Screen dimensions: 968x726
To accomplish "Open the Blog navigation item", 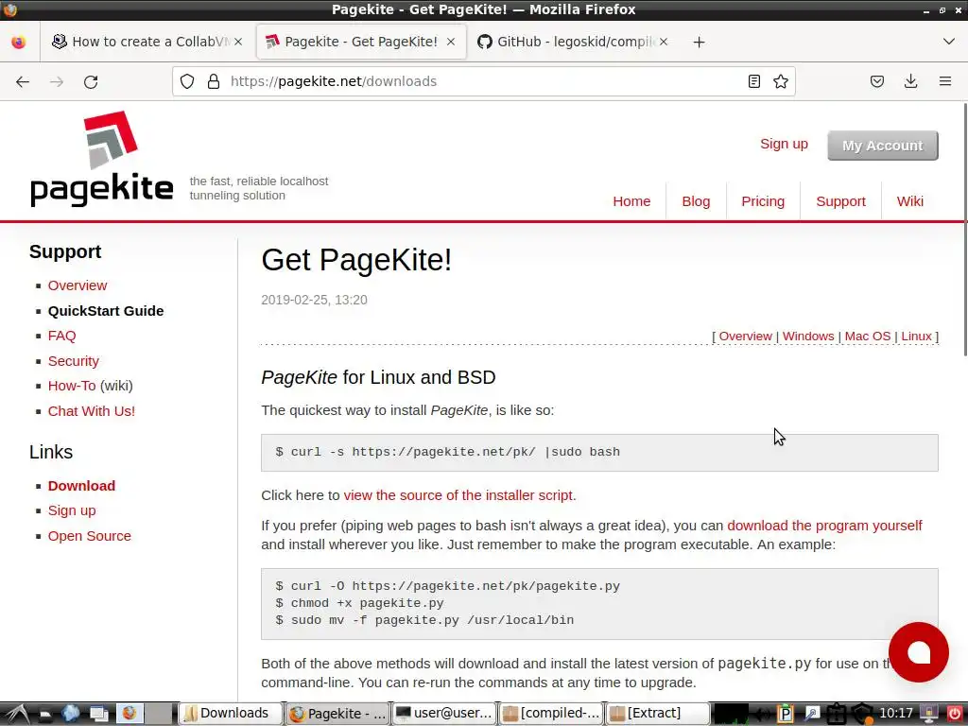I will pos(696,201).
